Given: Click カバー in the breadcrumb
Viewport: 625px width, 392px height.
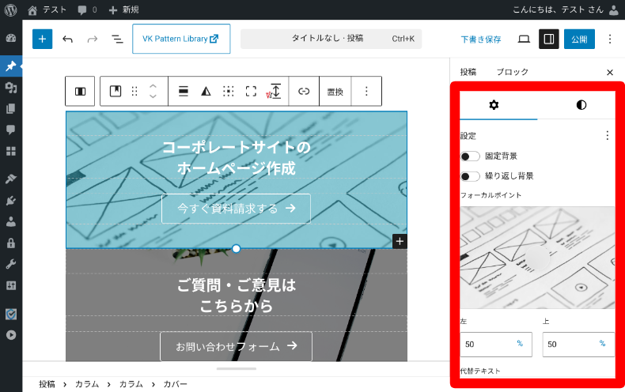Looking at the screenshot, I should (175, 384).
